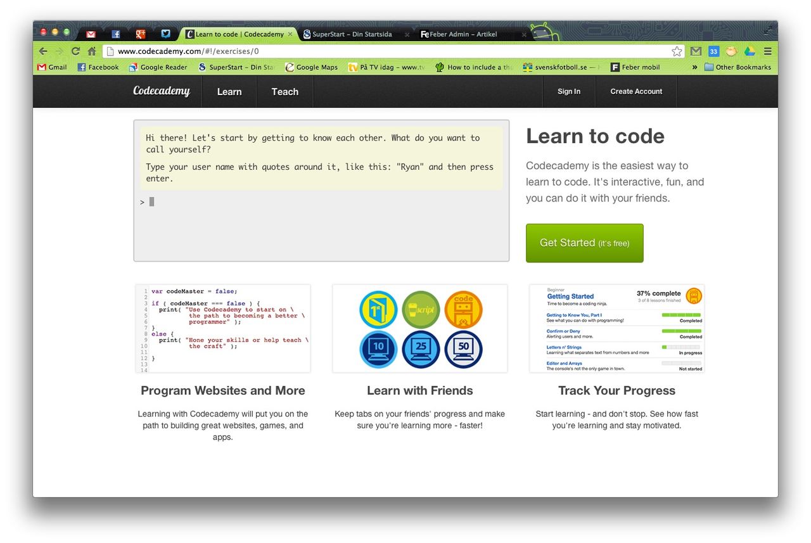Open the pinned Facebook tab
The height and width of the screenshot is (543, 811).
(x=116, y=34)
